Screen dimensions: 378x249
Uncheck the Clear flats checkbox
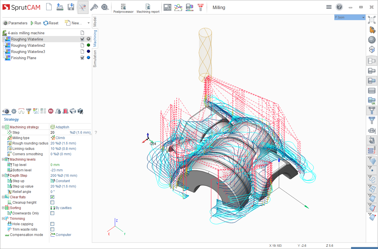pyautogui.click(x=52, y=197)
